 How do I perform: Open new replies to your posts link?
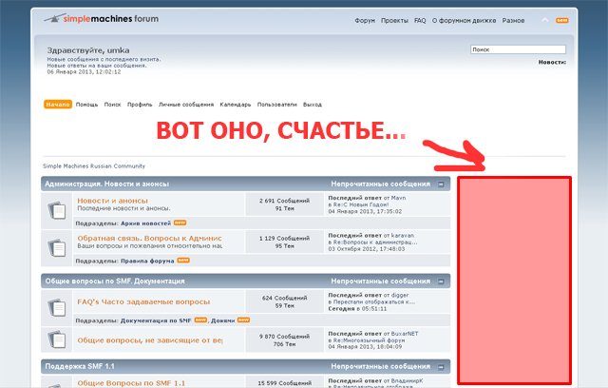[x=97, y=66]
